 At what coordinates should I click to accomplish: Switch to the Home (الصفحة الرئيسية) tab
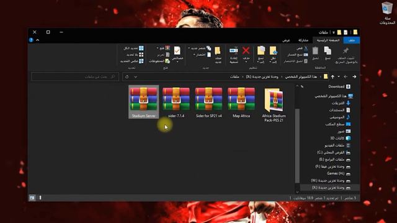point(328,40)
